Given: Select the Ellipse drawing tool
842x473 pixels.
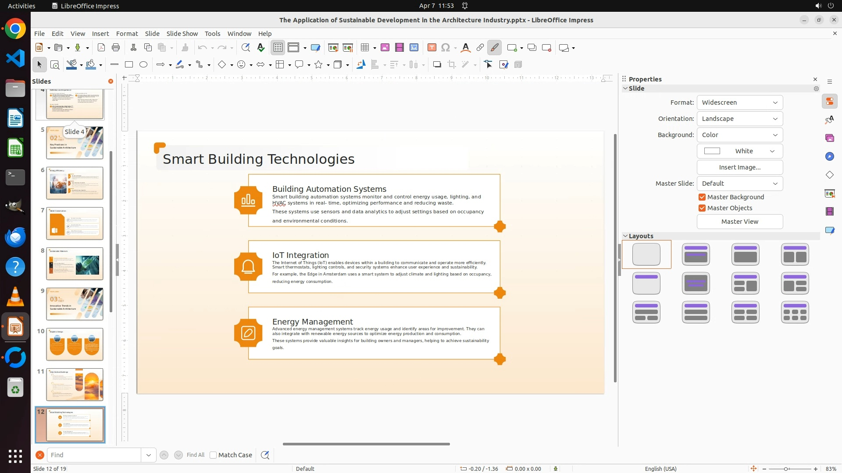Looking at the screenshot, I should click(143, 65).
